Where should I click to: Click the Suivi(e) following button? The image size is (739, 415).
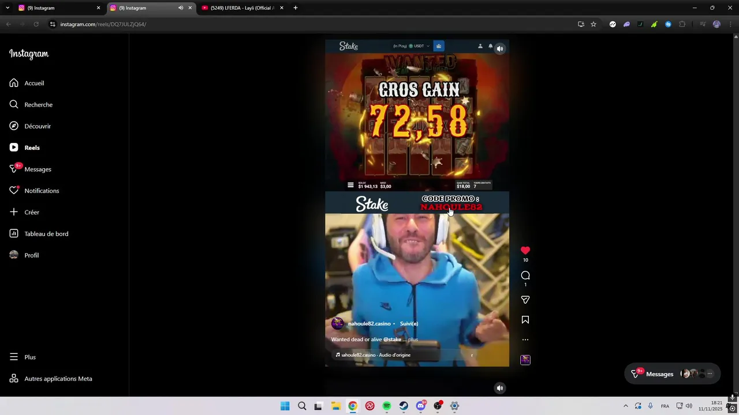point(409,323)
